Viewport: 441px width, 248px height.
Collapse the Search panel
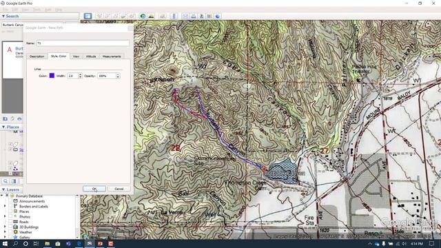[x=3, y=17]
